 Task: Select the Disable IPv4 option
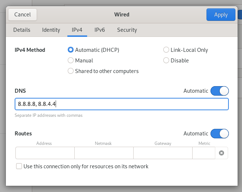(x=176, y=61)
